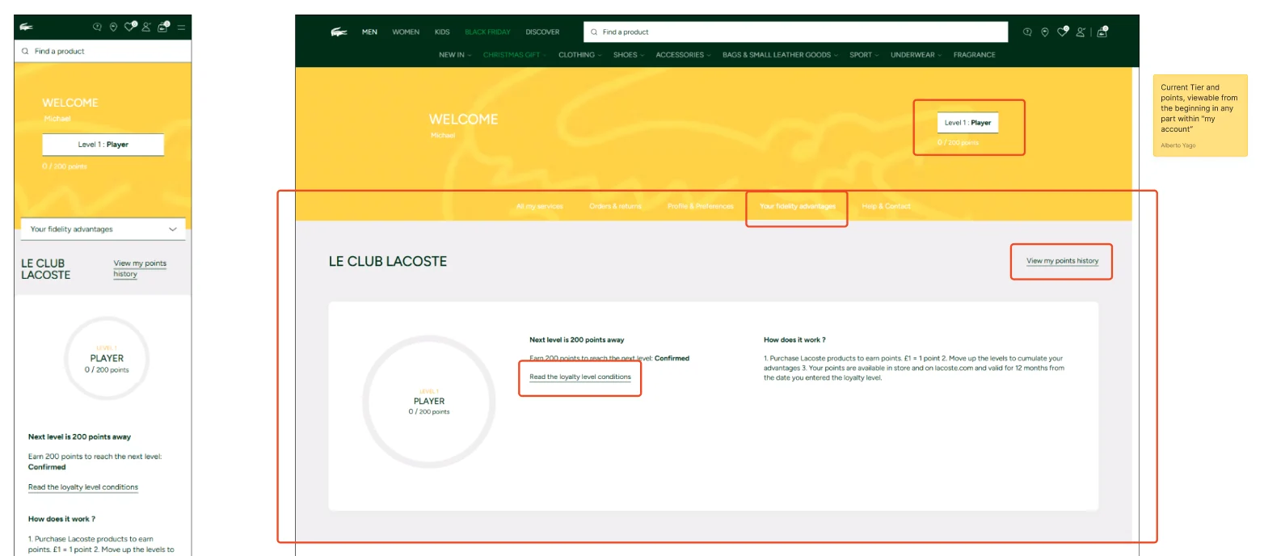1264x556 pixels.
Task: Click mobile 'How does it work ?' heading
Action: coord(61,519)
